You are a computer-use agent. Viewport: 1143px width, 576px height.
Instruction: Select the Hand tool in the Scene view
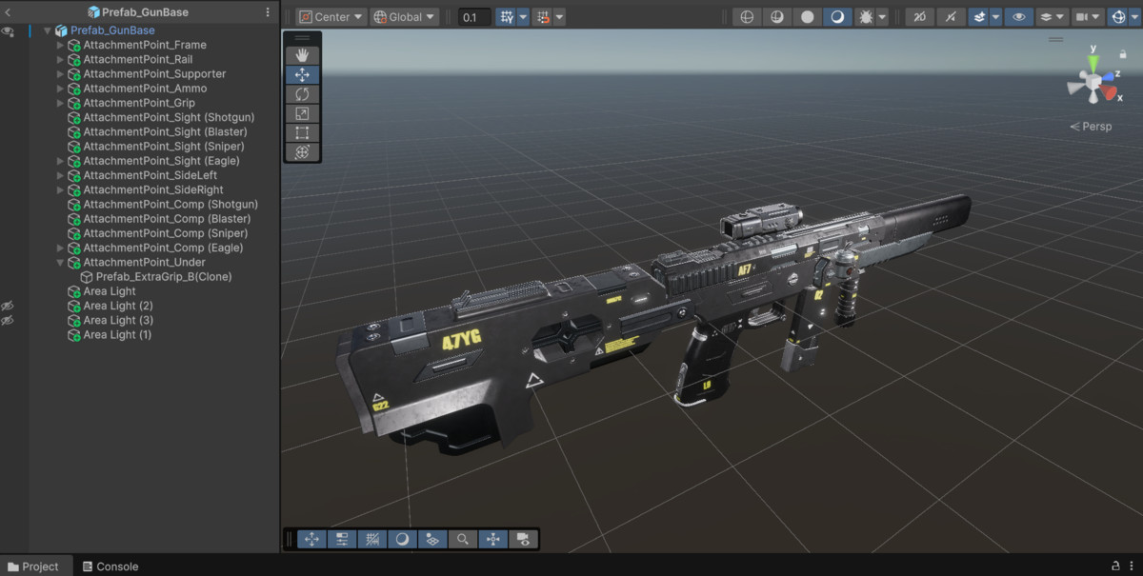[302, 54]
